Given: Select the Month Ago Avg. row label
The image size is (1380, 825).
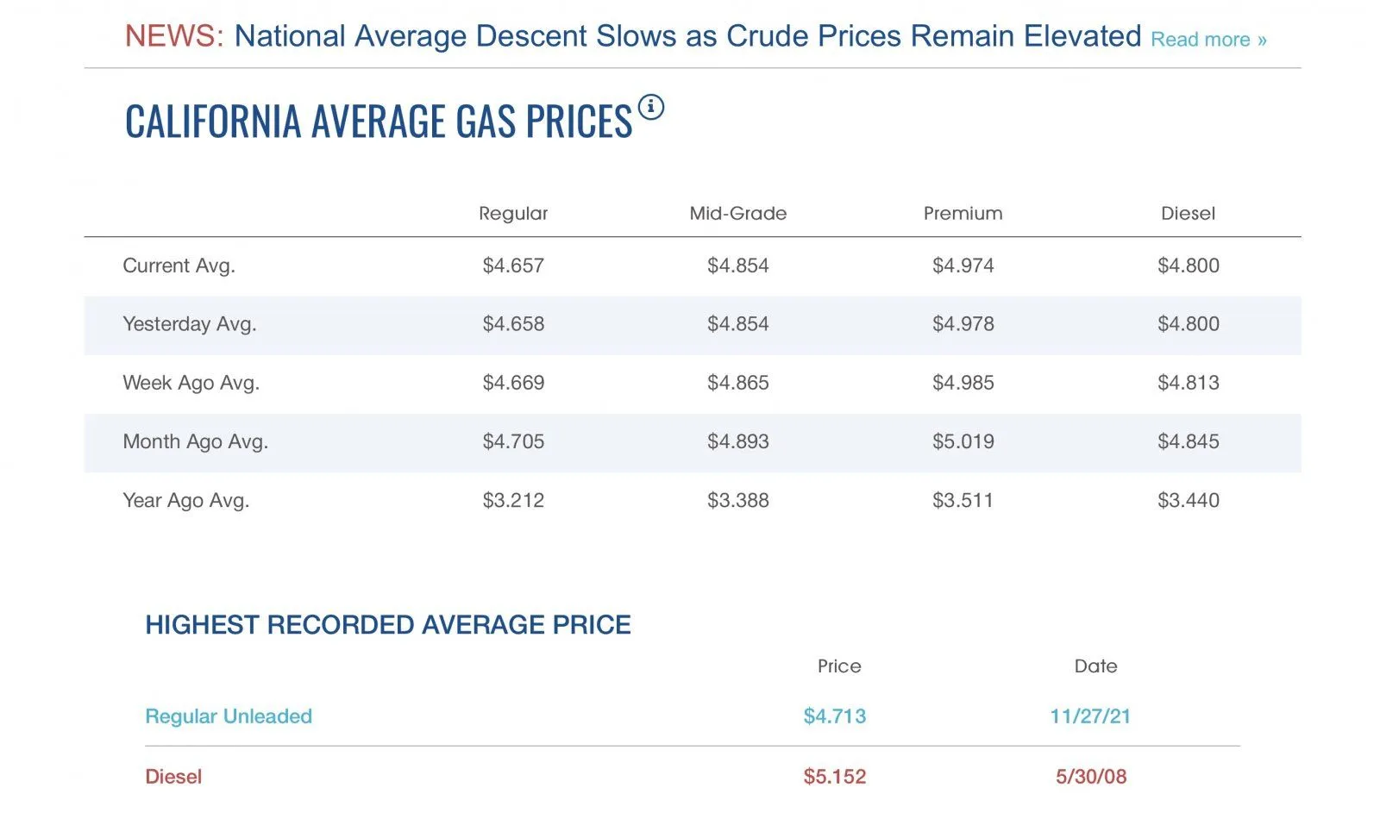Looking at the screenshot, I should [195, 441].
